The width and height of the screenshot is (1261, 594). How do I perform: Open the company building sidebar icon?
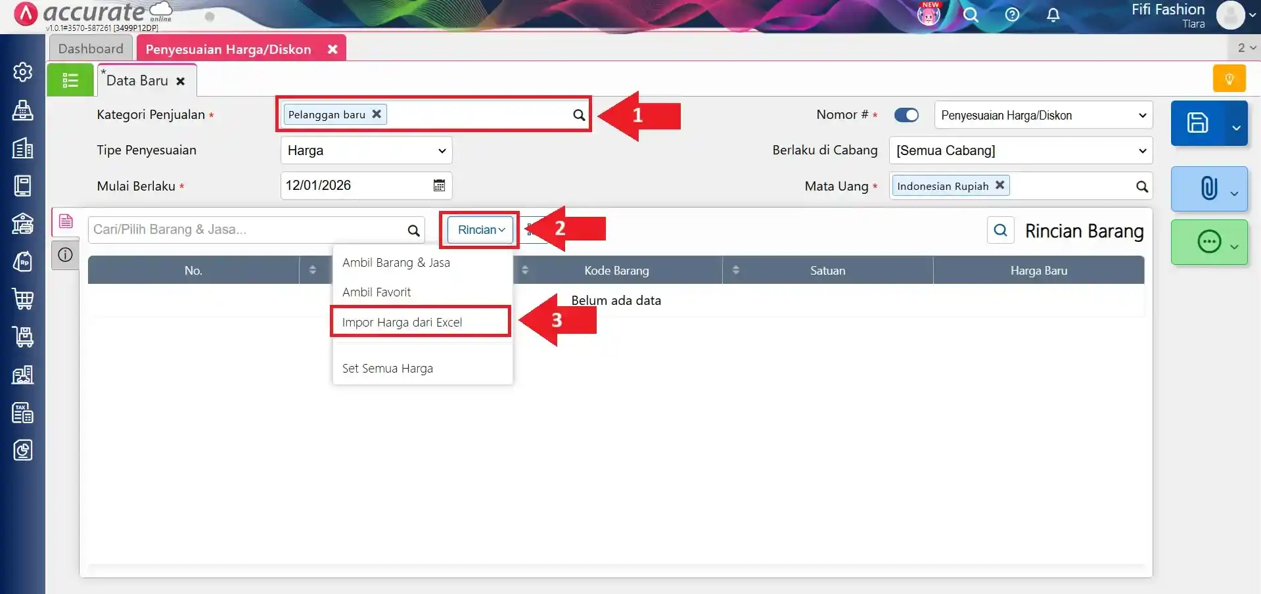[23, 148]
